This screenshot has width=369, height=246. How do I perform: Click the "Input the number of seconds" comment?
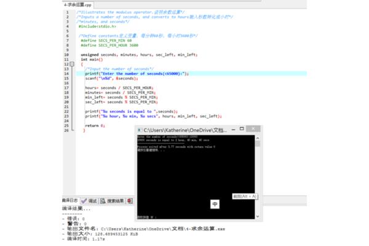click(x=119, y=69)
